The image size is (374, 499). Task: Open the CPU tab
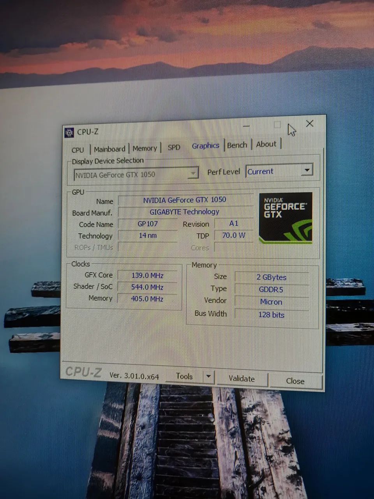pyautogui.click(x=78, y=150)
